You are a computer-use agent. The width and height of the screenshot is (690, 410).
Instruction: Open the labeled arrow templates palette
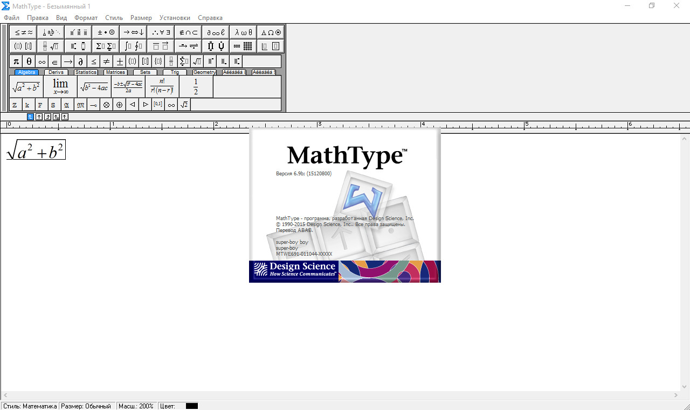[188, 46]
